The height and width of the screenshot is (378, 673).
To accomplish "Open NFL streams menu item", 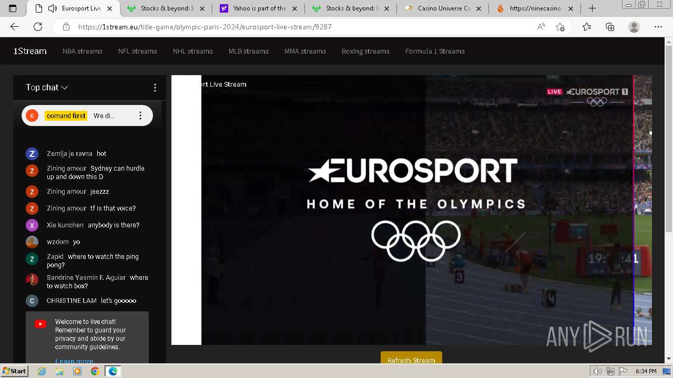I will [x=138, y=51].
